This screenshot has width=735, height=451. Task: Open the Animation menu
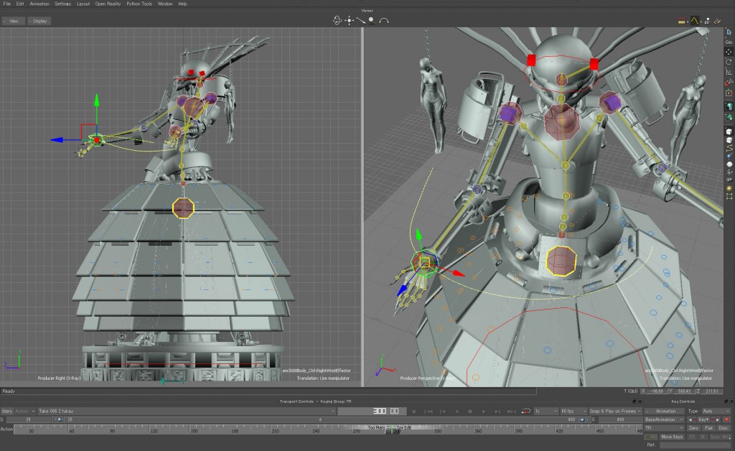point(39,4)
